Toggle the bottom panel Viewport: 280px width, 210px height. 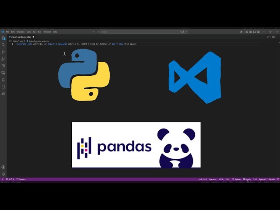(255, 32)
